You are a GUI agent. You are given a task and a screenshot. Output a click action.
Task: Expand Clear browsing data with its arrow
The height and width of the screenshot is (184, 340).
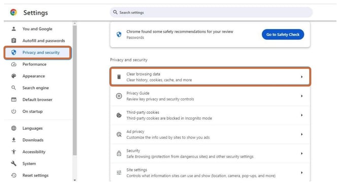(x=301, y=77)
